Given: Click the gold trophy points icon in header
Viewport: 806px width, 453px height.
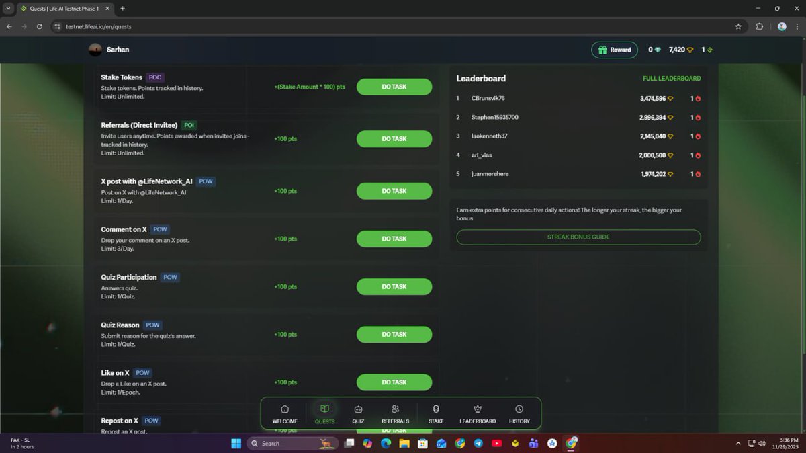Looking at the screenshot, I should point(690,50).
